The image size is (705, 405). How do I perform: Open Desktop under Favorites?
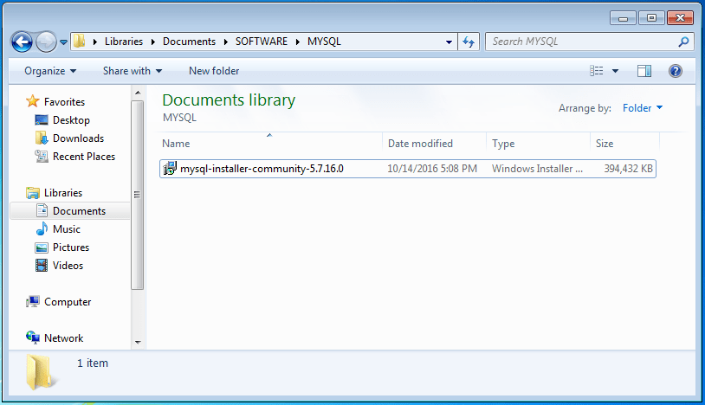click(71, 120)
